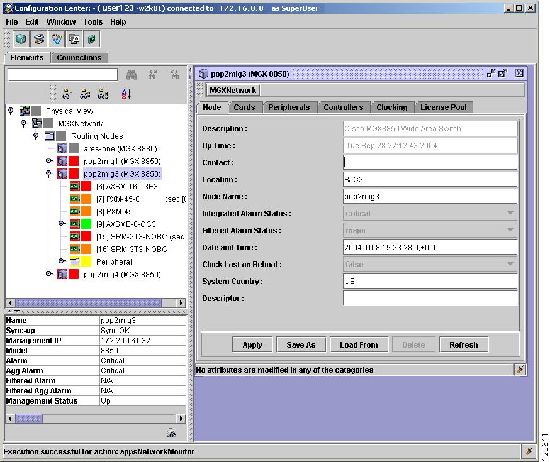The height and width of the screenshot is (462, 550).
Task: Click the Load From button
Action: click(x=359, y=344)
